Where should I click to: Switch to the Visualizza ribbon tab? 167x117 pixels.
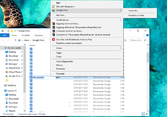39,35
